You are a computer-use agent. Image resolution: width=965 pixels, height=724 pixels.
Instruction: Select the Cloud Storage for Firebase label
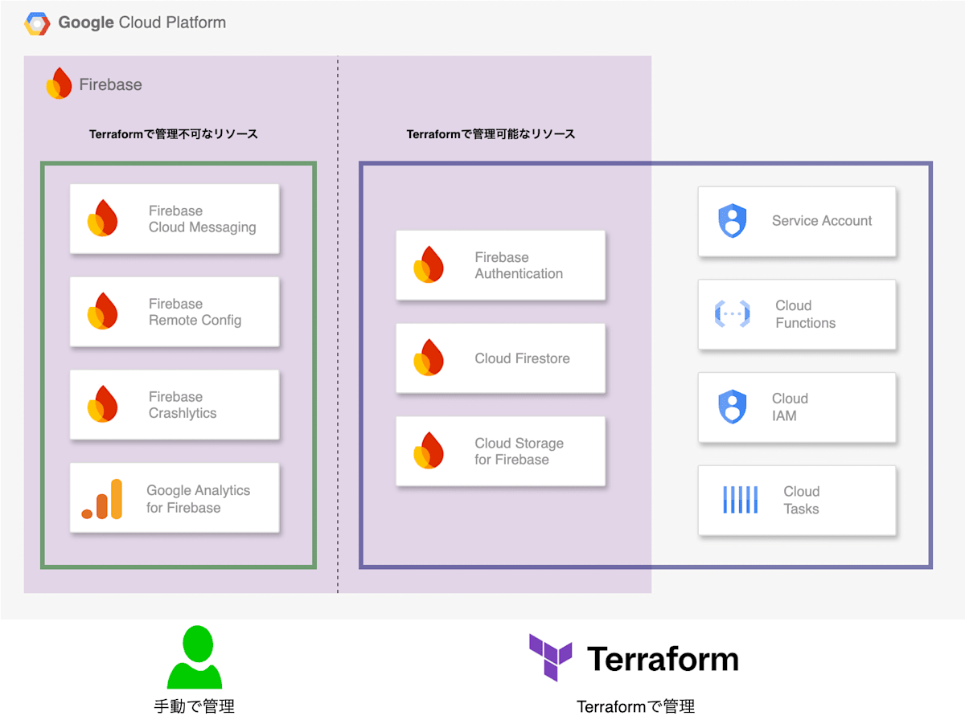click(x=519, y=452)
